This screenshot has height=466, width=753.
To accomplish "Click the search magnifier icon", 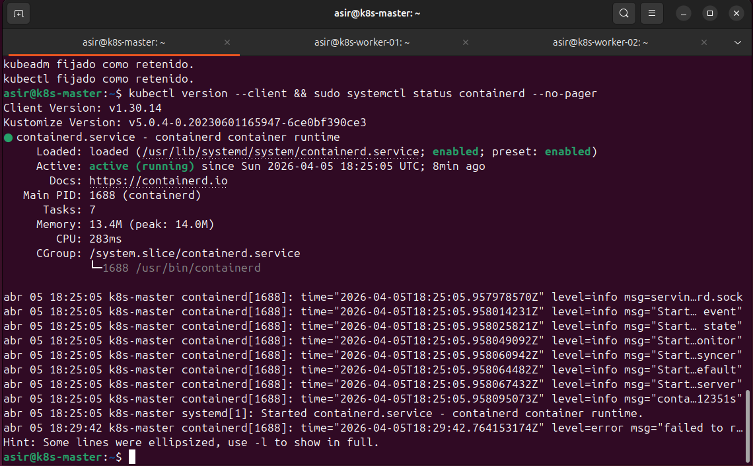I will click(x=624, y=13).
